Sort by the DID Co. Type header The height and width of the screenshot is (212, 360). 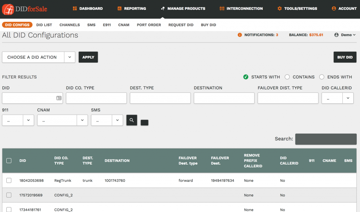click(x=61, y=161)
